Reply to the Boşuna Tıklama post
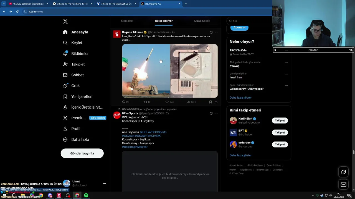Viewport: 355px width, 199px height. 126,102
